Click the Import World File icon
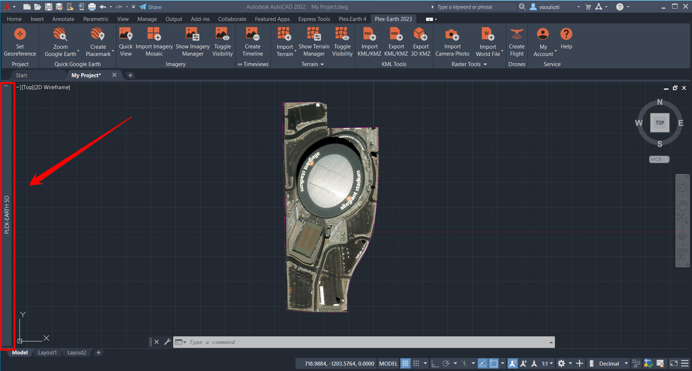 488,34
